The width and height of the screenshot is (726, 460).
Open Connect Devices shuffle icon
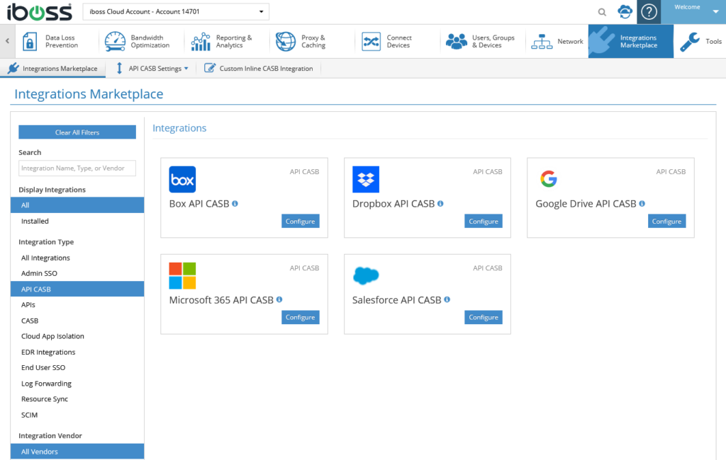coord(371,42)
